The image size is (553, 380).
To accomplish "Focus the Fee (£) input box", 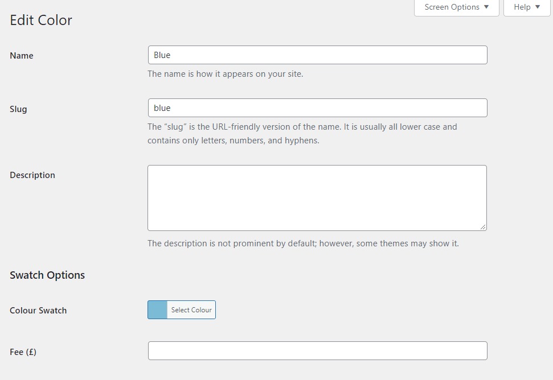I will point(317,350).
